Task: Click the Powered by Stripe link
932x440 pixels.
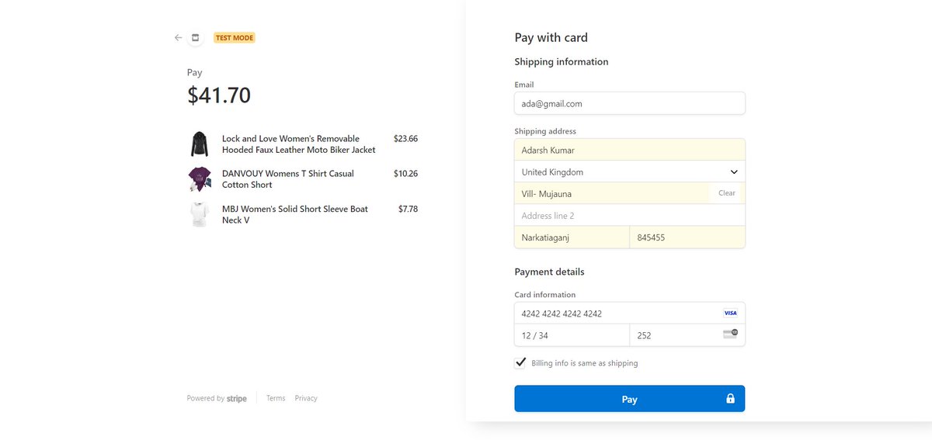Action: pos(217,398)
